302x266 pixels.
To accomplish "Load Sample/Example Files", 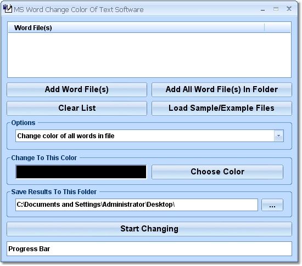I will [222, 108].
